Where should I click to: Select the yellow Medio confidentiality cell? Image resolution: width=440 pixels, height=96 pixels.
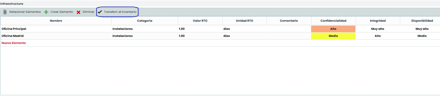[333, 36]
